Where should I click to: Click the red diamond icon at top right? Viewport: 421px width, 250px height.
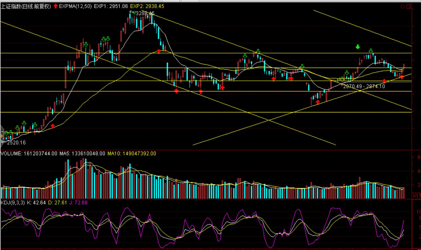click(402, 6)
